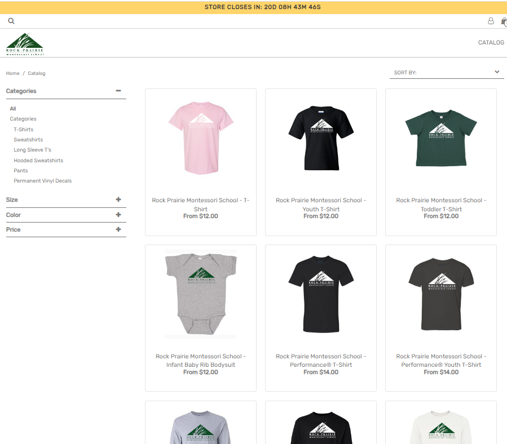Open the gray Infant Bodysuit image

point(201,294)
